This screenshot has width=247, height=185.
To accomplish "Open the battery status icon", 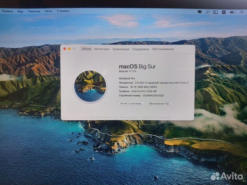I will (x=233, y=12).
